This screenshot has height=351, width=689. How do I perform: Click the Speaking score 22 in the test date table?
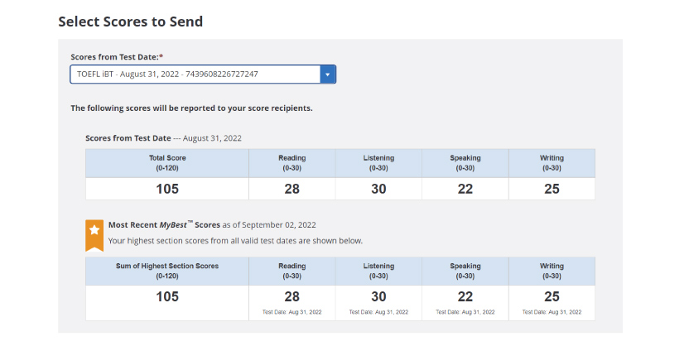point(465,189)
